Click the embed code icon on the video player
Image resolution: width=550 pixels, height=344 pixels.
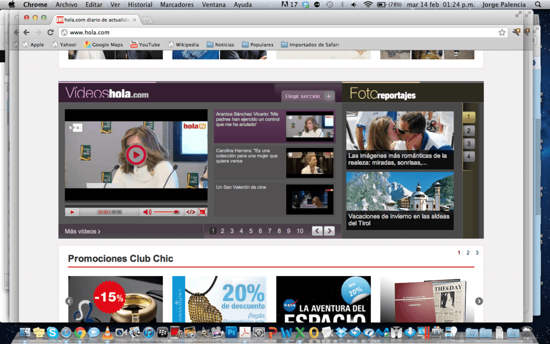[x=190, y=212]
